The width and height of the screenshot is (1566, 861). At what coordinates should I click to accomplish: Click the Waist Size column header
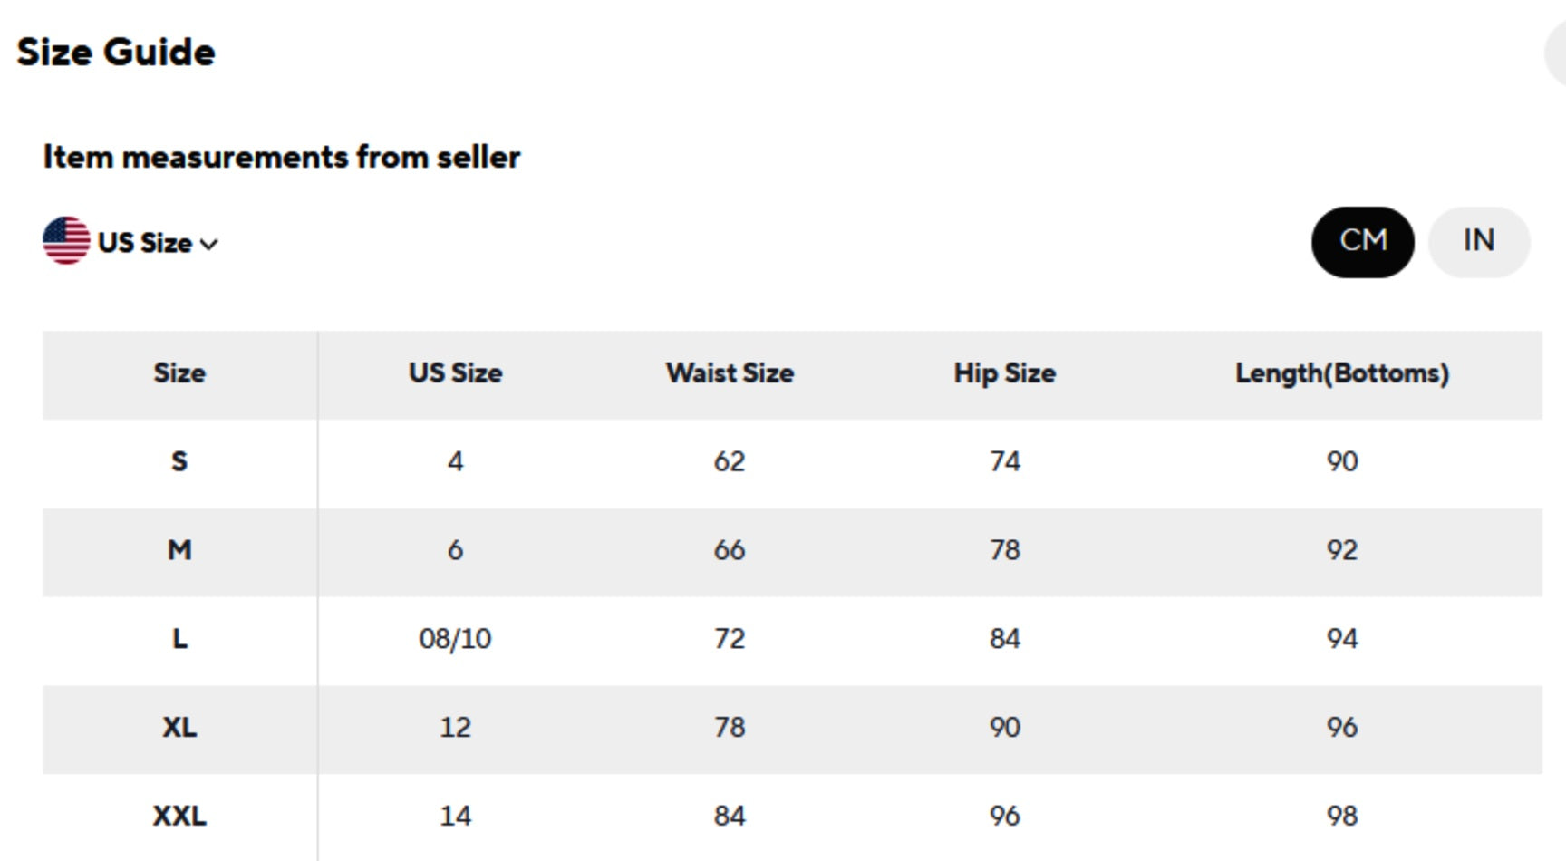(x=730, y=373)
